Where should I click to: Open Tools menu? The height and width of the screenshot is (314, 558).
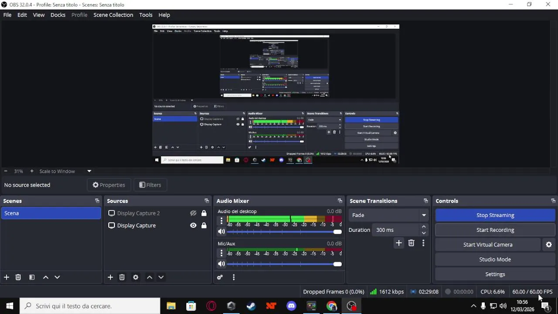tap(146, 15)
